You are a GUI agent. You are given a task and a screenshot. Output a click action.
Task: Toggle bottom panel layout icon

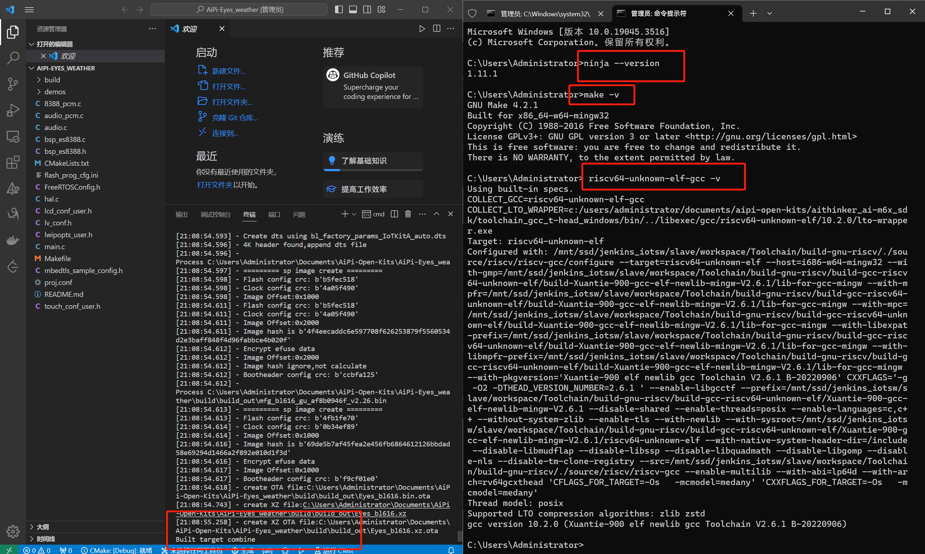(x=353, y=9)
